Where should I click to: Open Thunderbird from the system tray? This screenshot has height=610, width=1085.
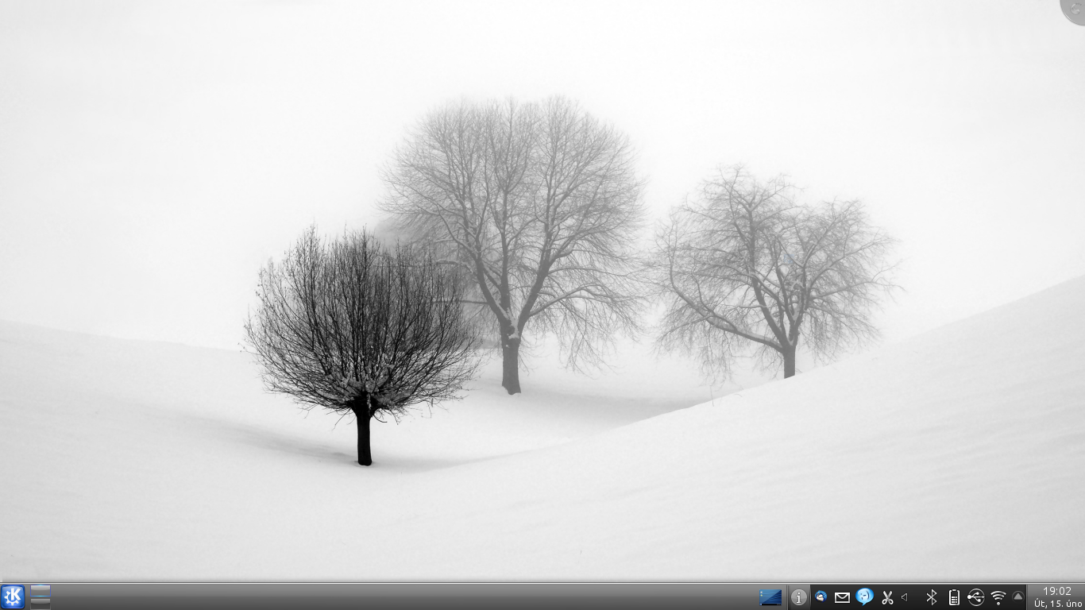(821, 597)
